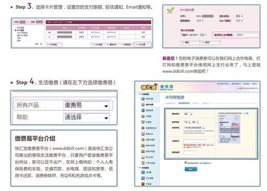
Task: Click the first icon under 其他服务 group
Action: click(143, 173)
